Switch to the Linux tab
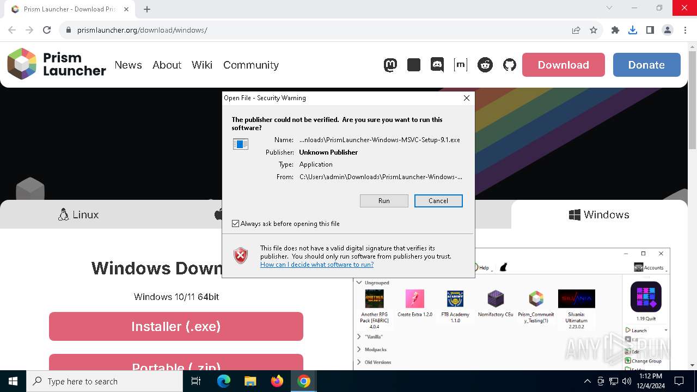 point(78,215)
